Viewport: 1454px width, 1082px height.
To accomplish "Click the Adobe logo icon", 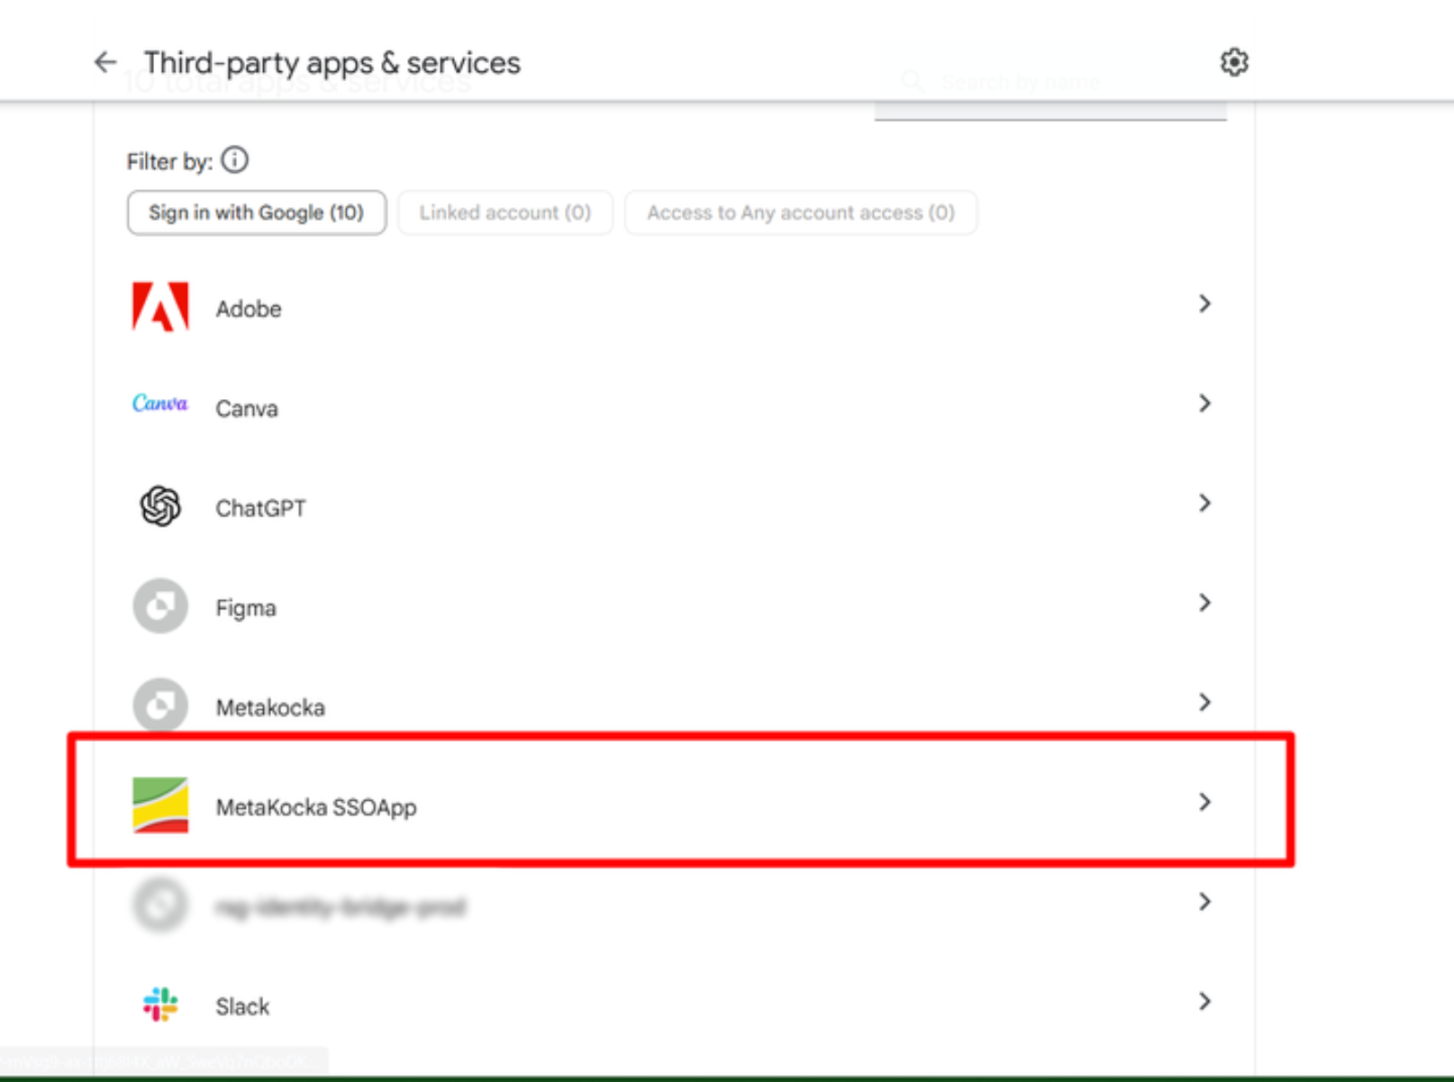I will click(160, 307).
